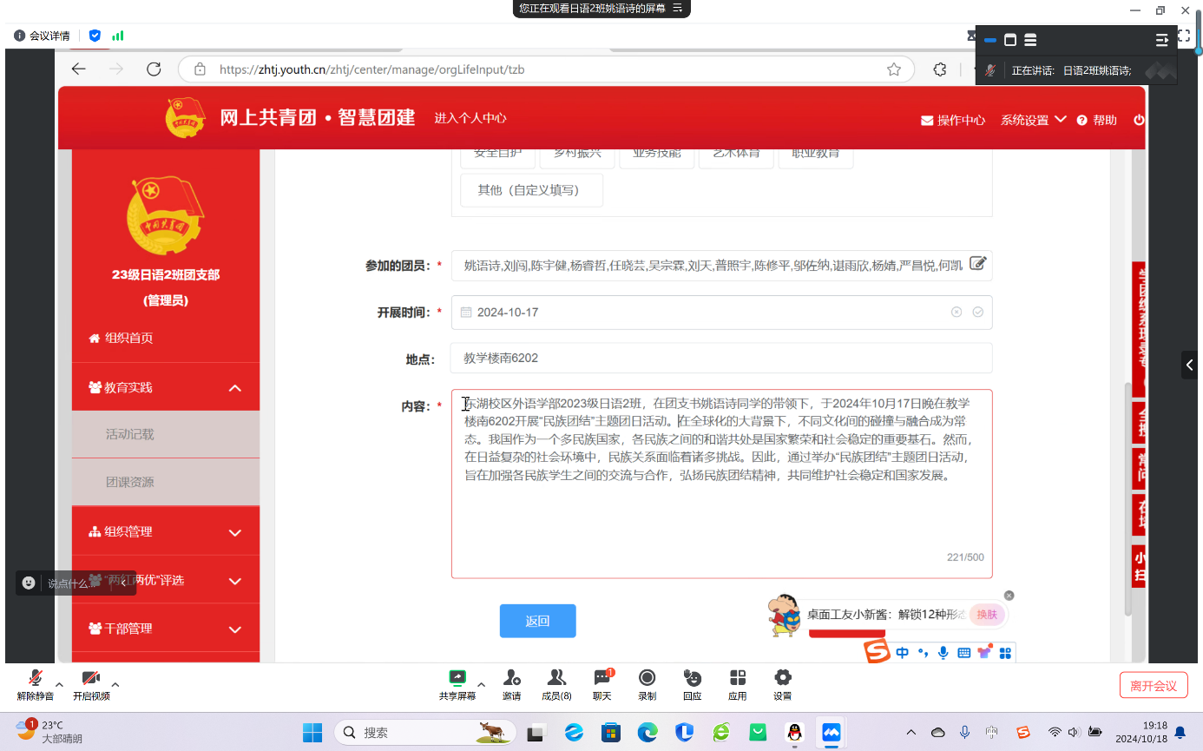Bookmark page with star icon
Screen dimensions: 1203x751
coord(893,69)
